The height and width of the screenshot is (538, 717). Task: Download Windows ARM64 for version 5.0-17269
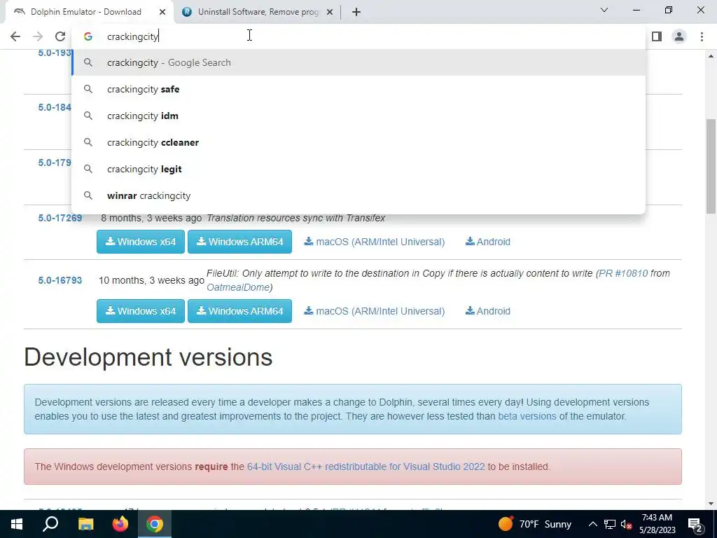239,242
